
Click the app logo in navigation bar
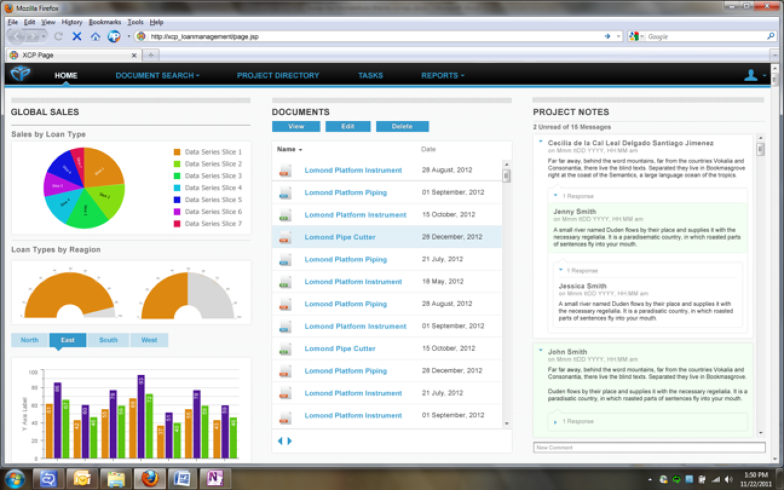pos(20,74)
